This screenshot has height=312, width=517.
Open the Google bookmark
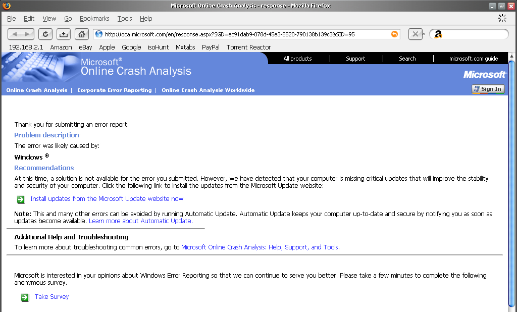[x=131, y=47]
